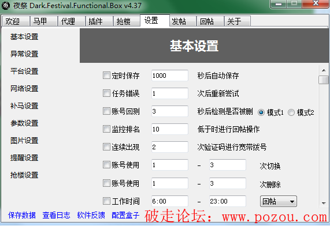Image resolution: width=330 pixels, height=226 pixels.
Task: Click the maximum field in 次删除 row
Action: pyautogui.click(x=228, y=183)
